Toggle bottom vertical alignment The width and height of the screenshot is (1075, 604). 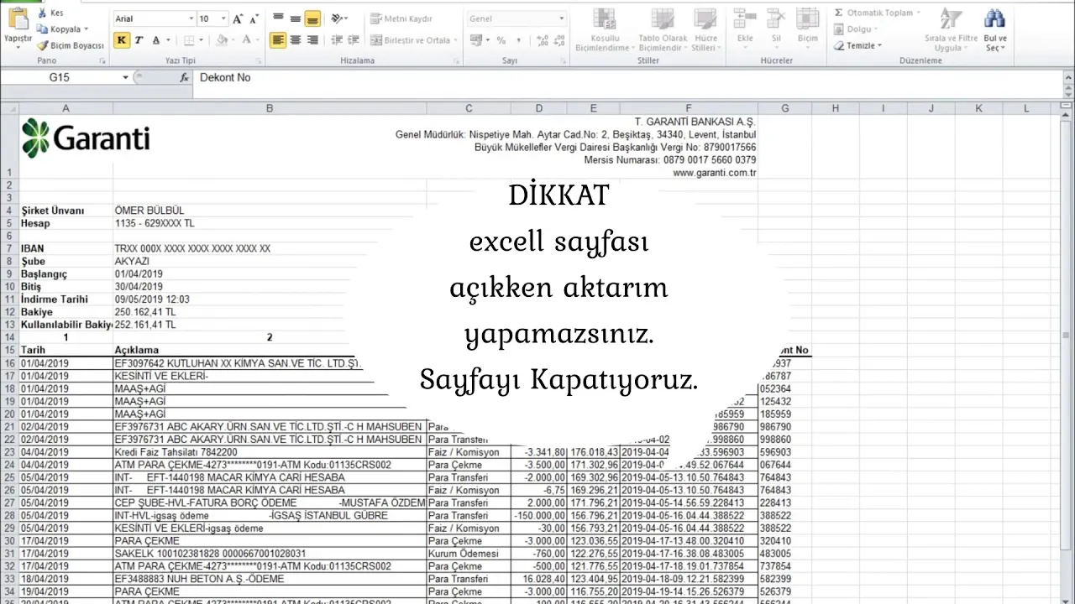tap(312, 18)
